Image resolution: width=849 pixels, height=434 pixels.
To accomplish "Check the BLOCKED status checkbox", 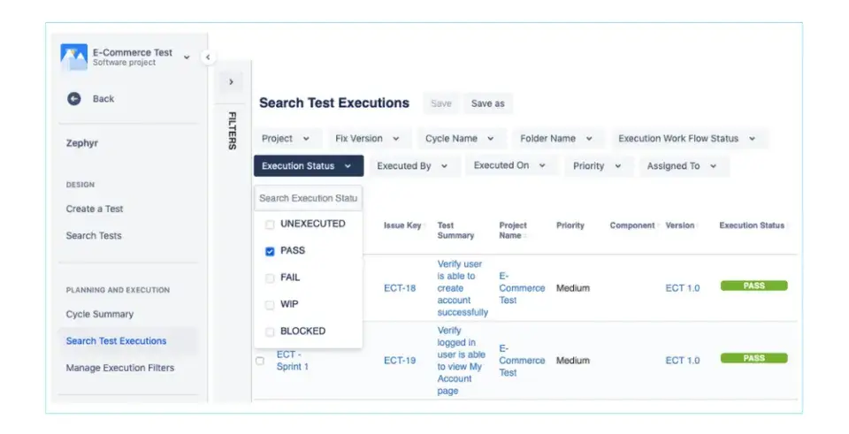I will click(270, 331).
